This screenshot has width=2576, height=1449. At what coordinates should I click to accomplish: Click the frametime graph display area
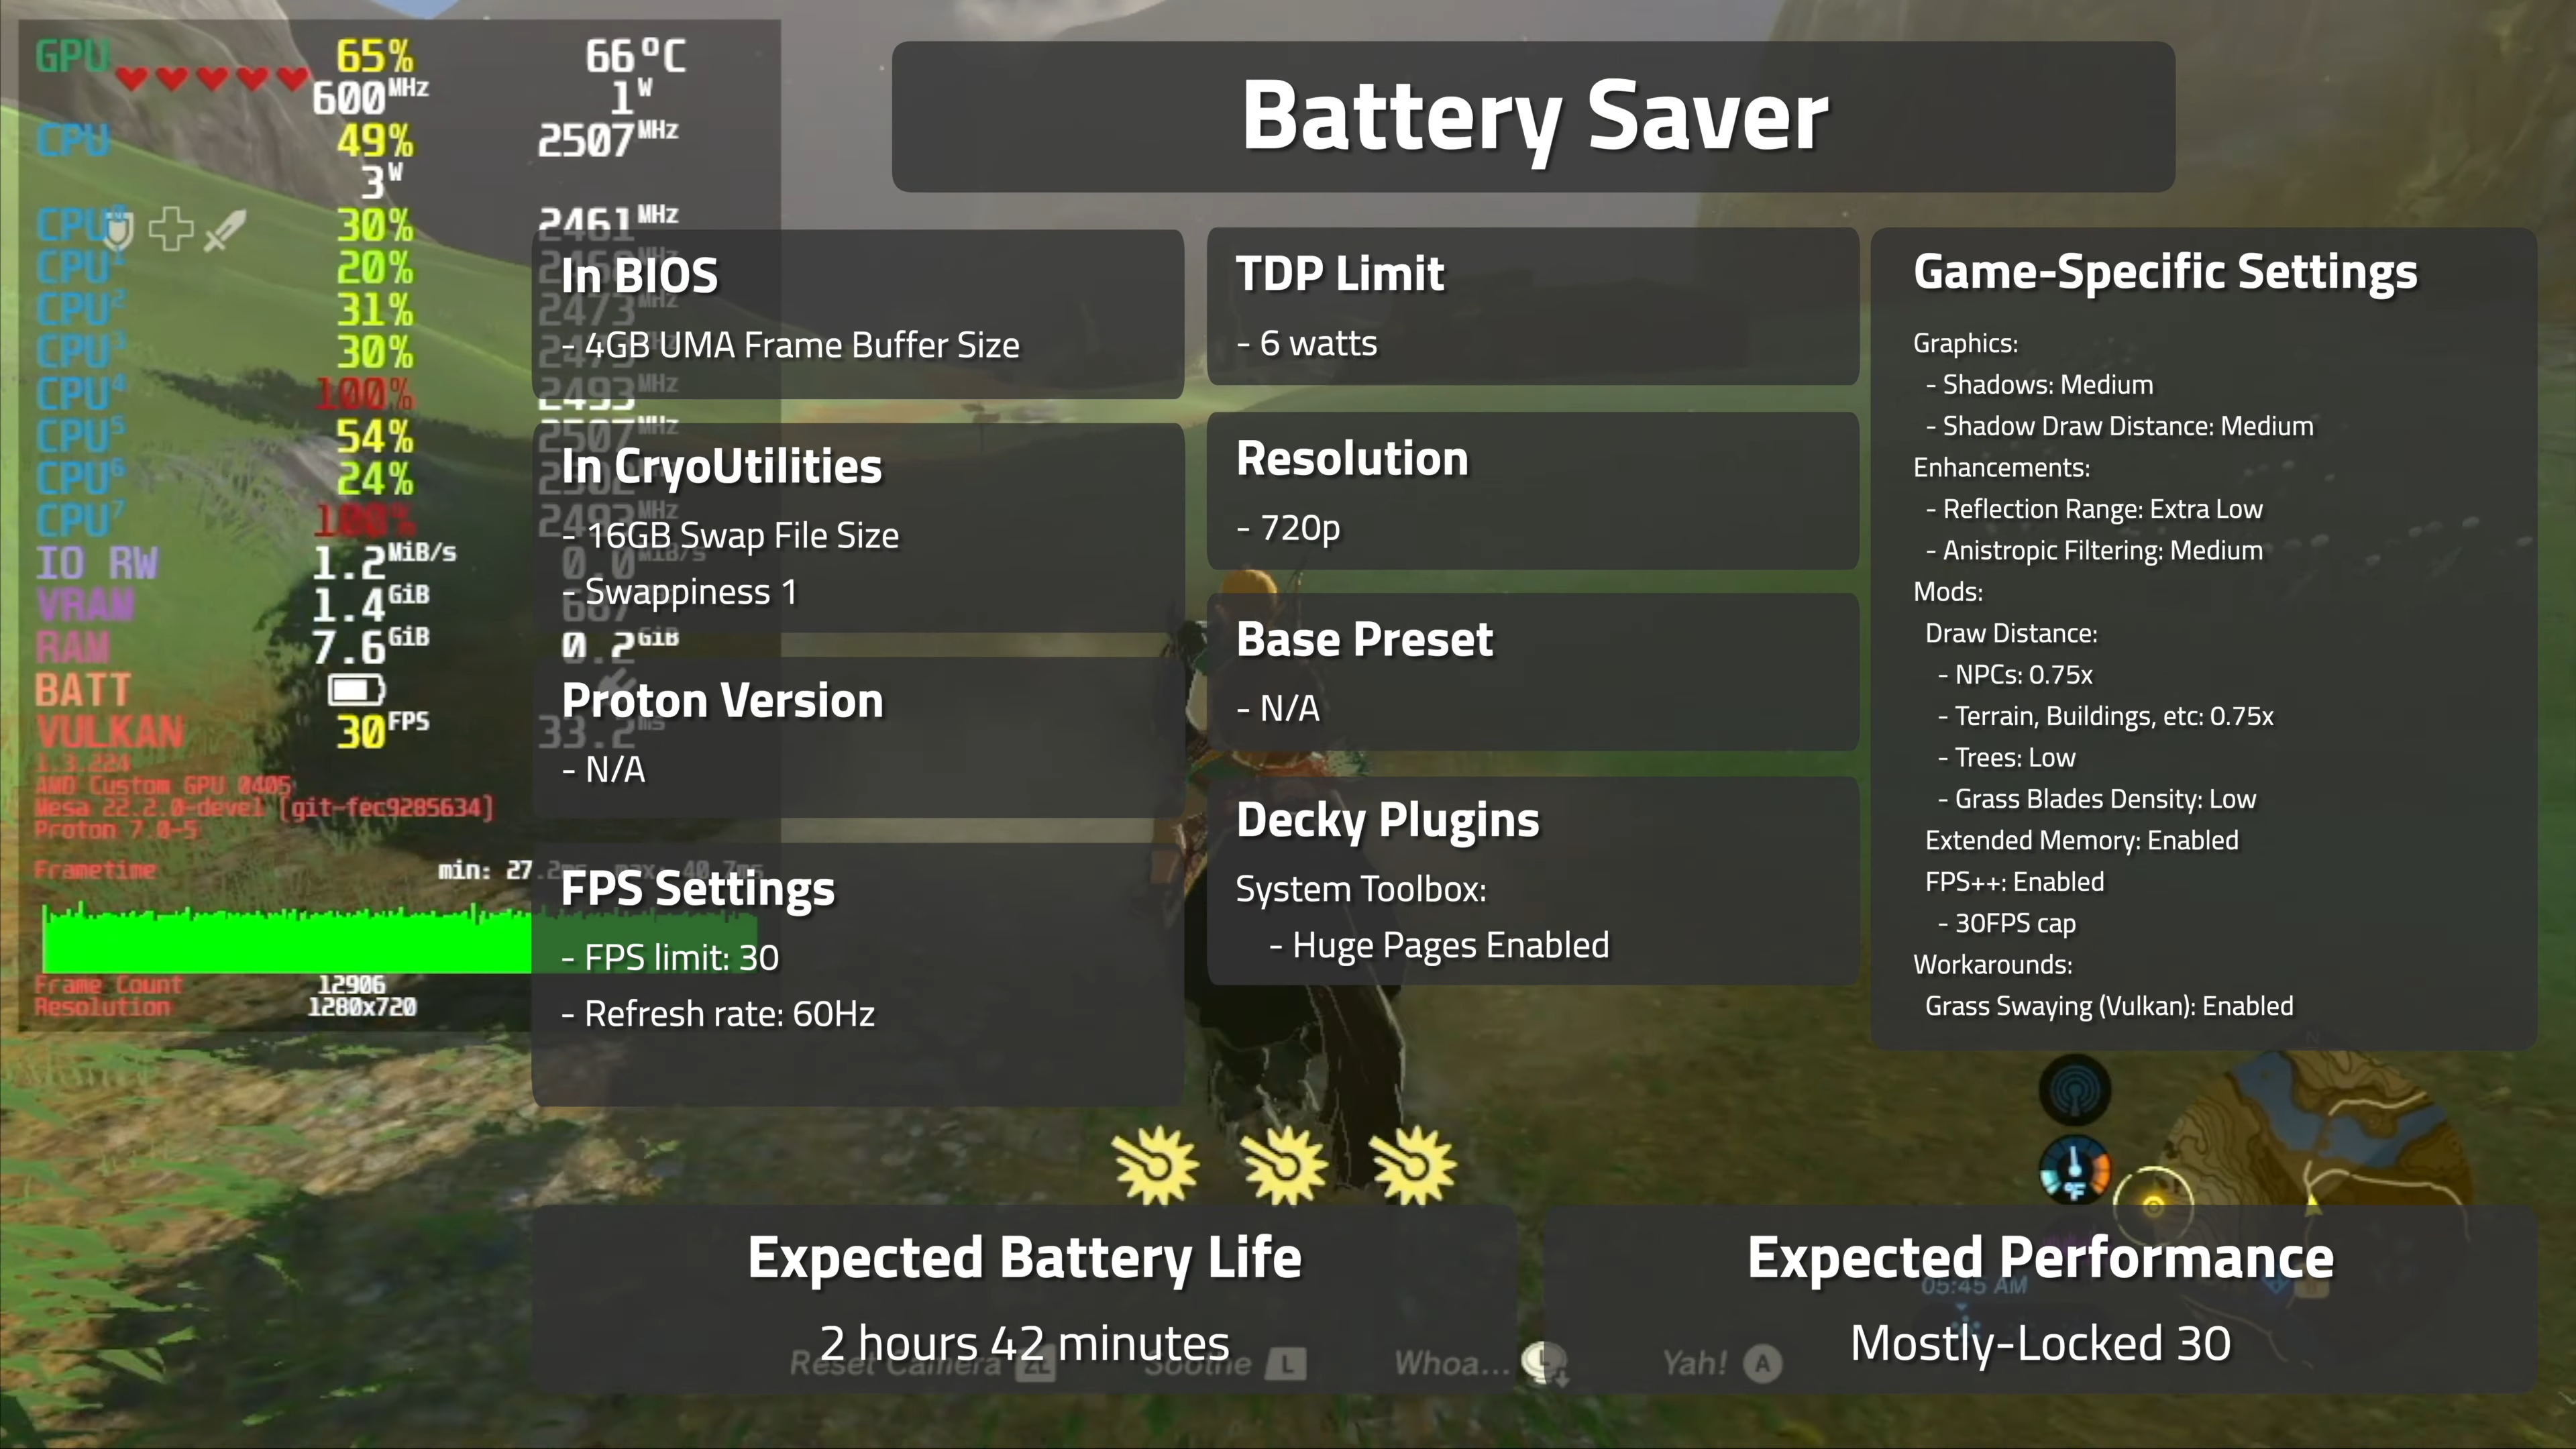pos(283,929)
